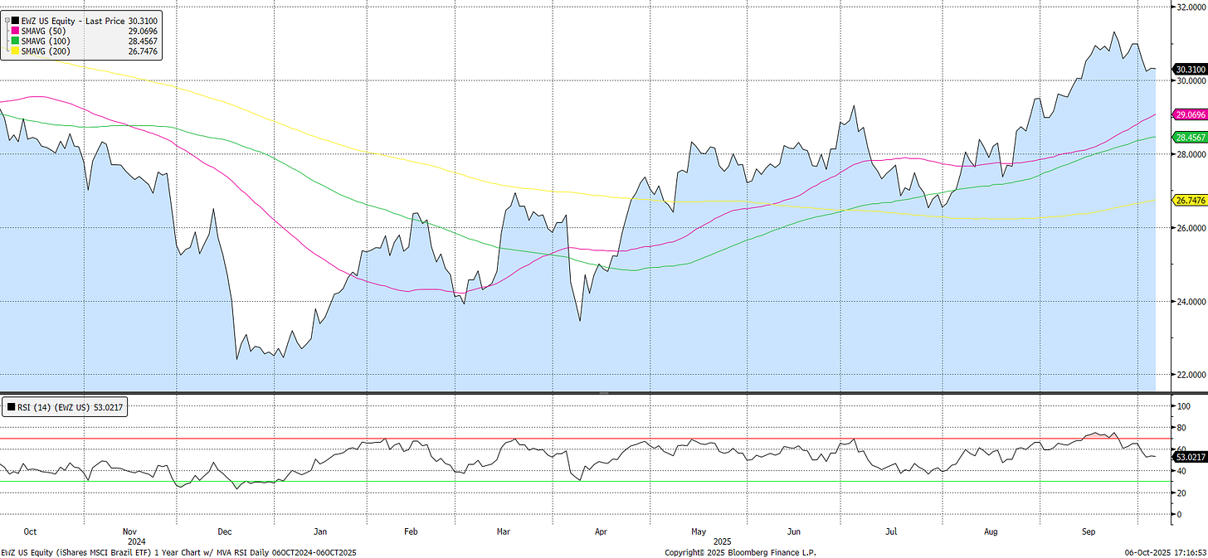This screenshot has height=558, width=1208.
Task: Click the 20 label on RSI axis
Action: tap(1182, 492)
